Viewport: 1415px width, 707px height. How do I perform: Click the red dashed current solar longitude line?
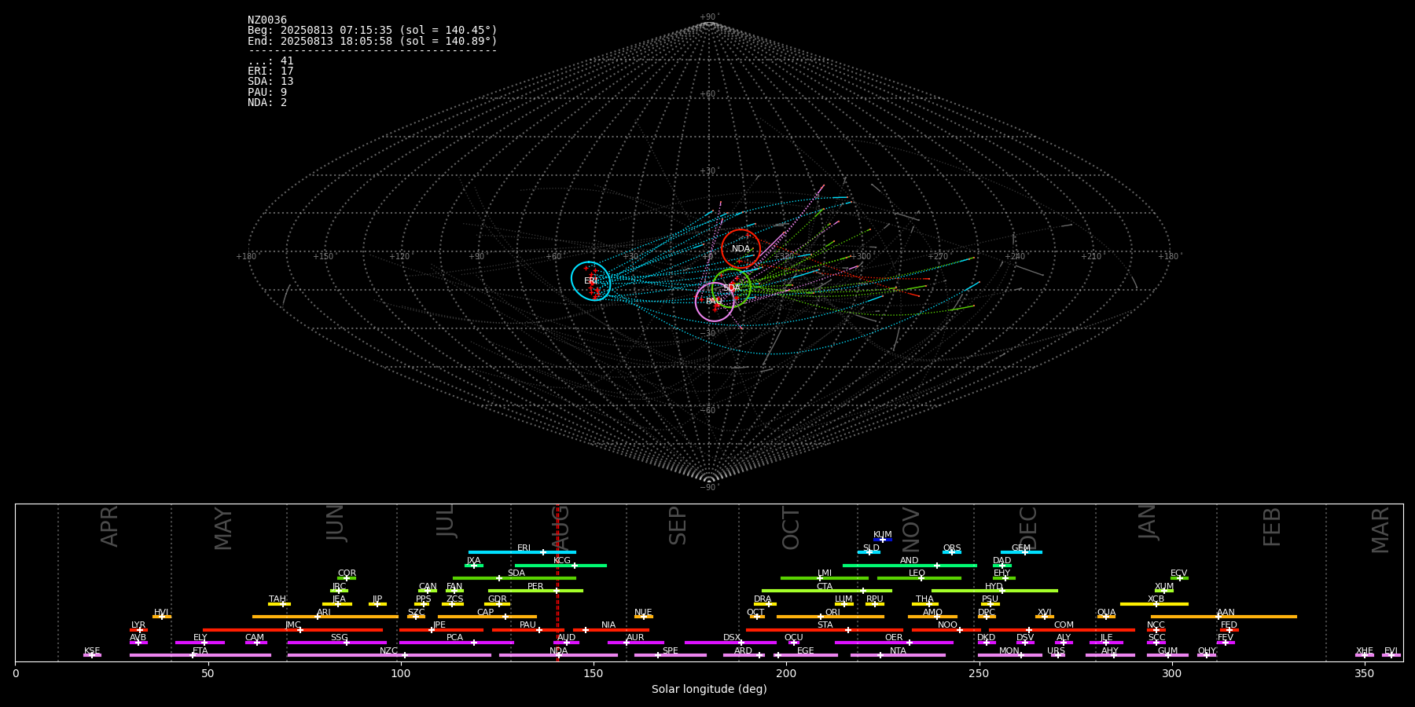(557, 582)
